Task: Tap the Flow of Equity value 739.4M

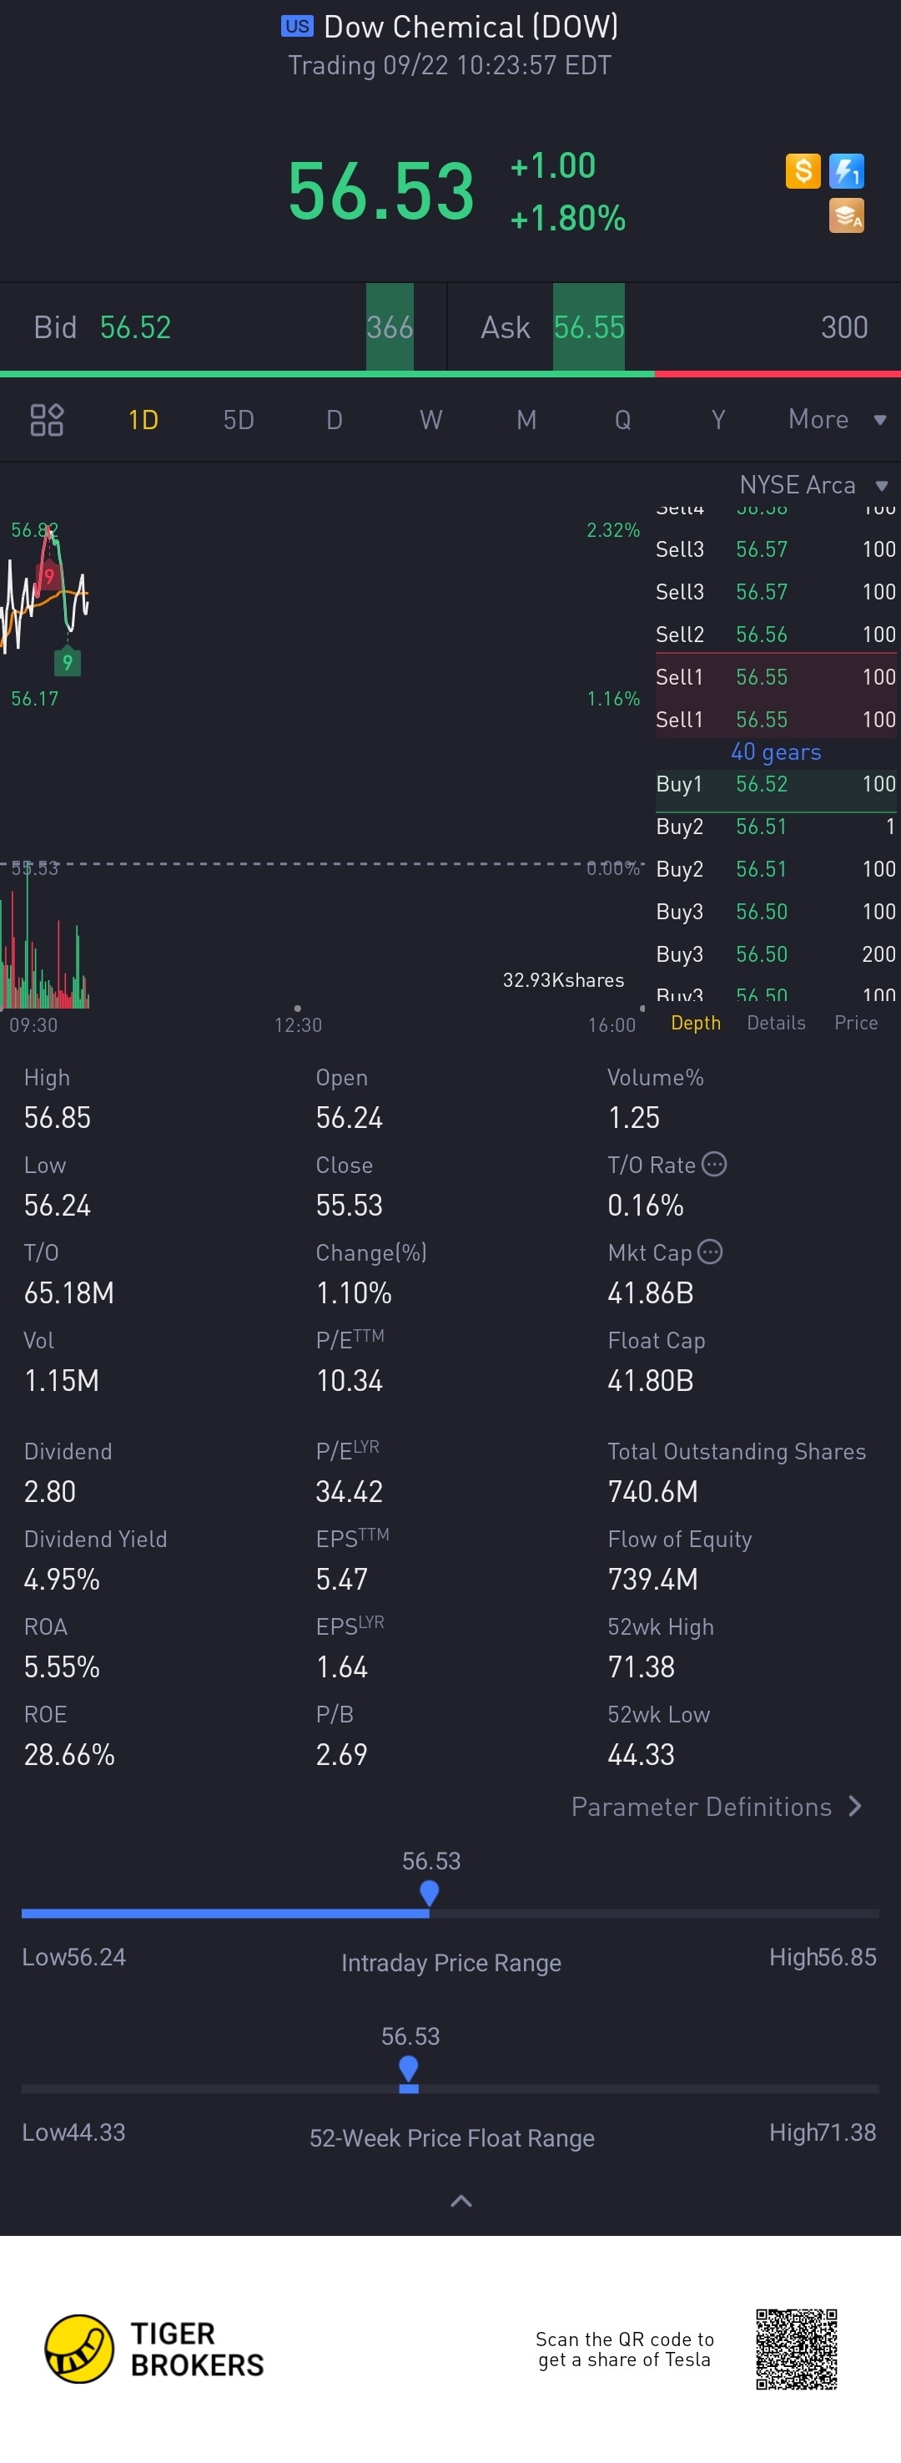Action: click(x=652, y=1580)
